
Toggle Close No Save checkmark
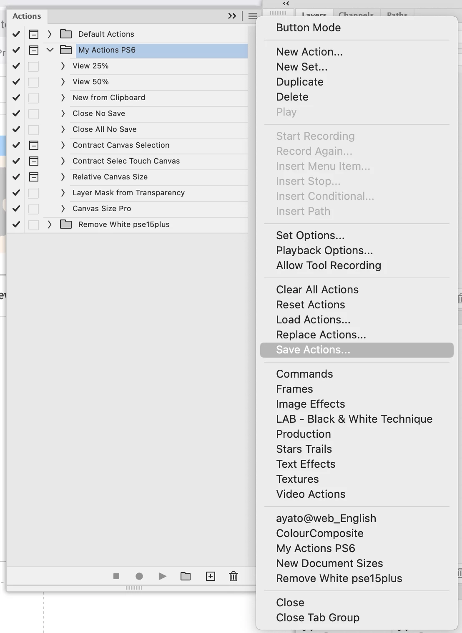(x=16, y=113)
